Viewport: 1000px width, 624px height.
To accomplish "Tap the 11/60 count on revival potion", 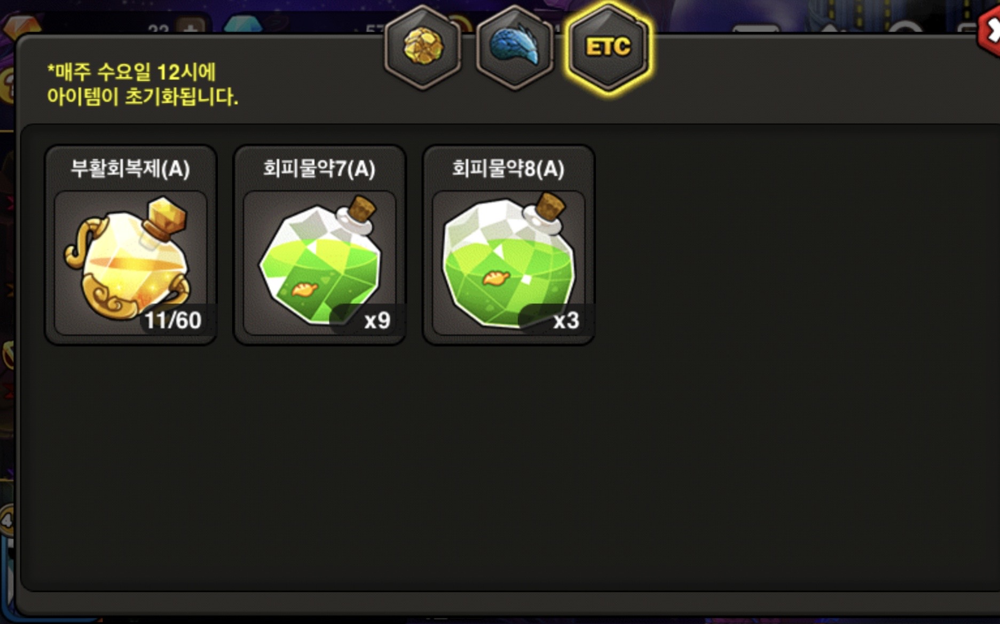I will tap(173, 321).
